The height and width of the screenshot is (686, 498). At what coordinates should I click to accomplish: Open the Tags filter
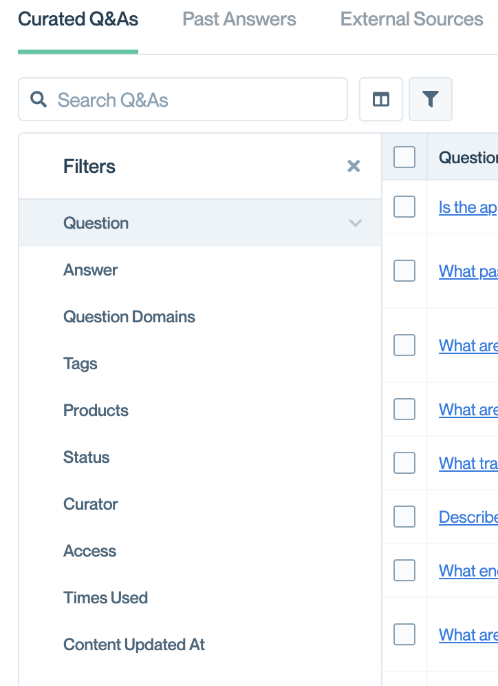(80, 364)
